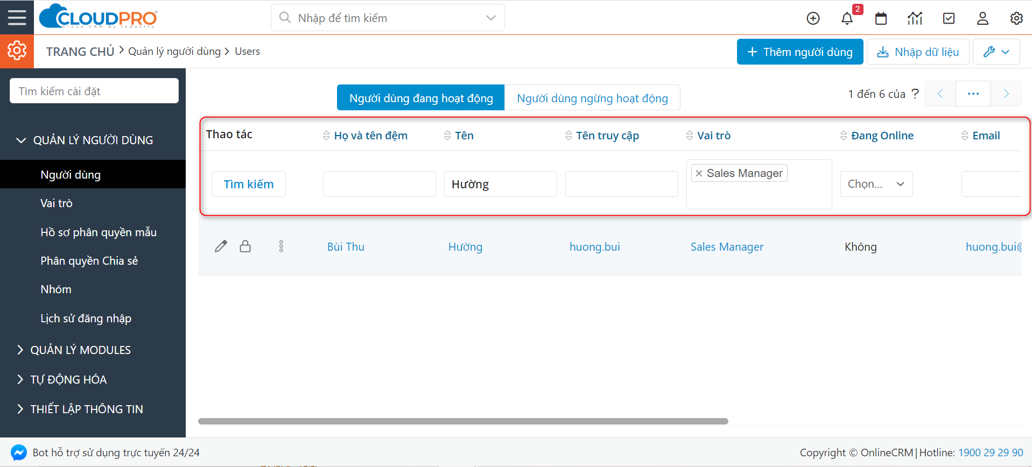Edit user Bùi Thu Hường with pencil icon

pos(221,246)
